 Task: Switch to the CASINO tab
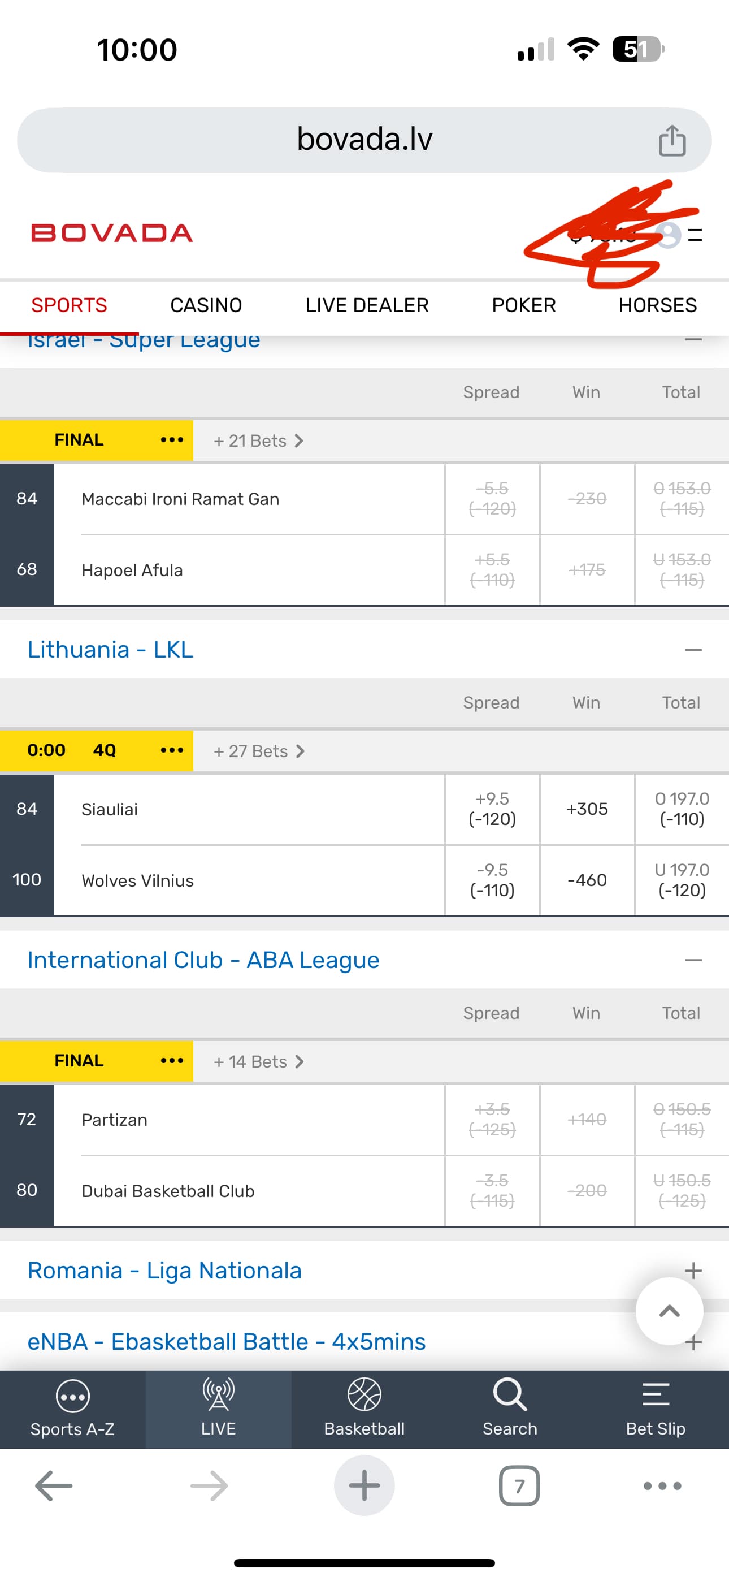[206, 305]
